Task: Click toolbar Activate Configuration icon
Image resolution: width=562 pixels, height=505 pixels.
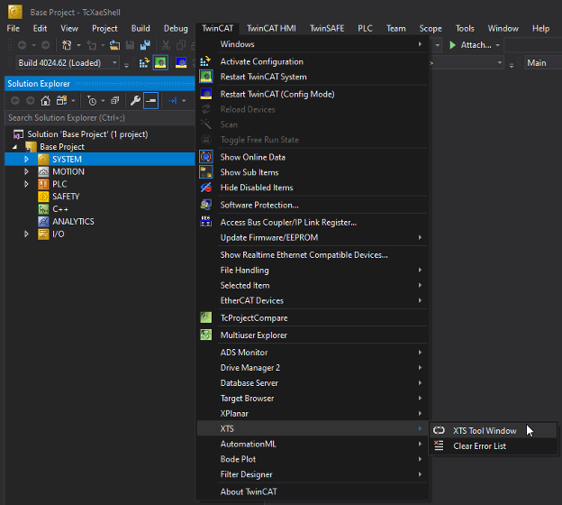Action: pos(144,63)
